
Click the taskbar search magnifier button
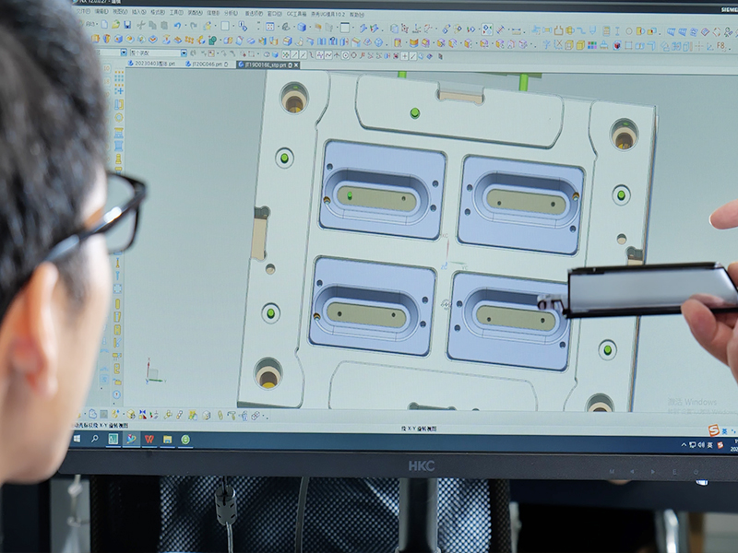coord(94,440)
